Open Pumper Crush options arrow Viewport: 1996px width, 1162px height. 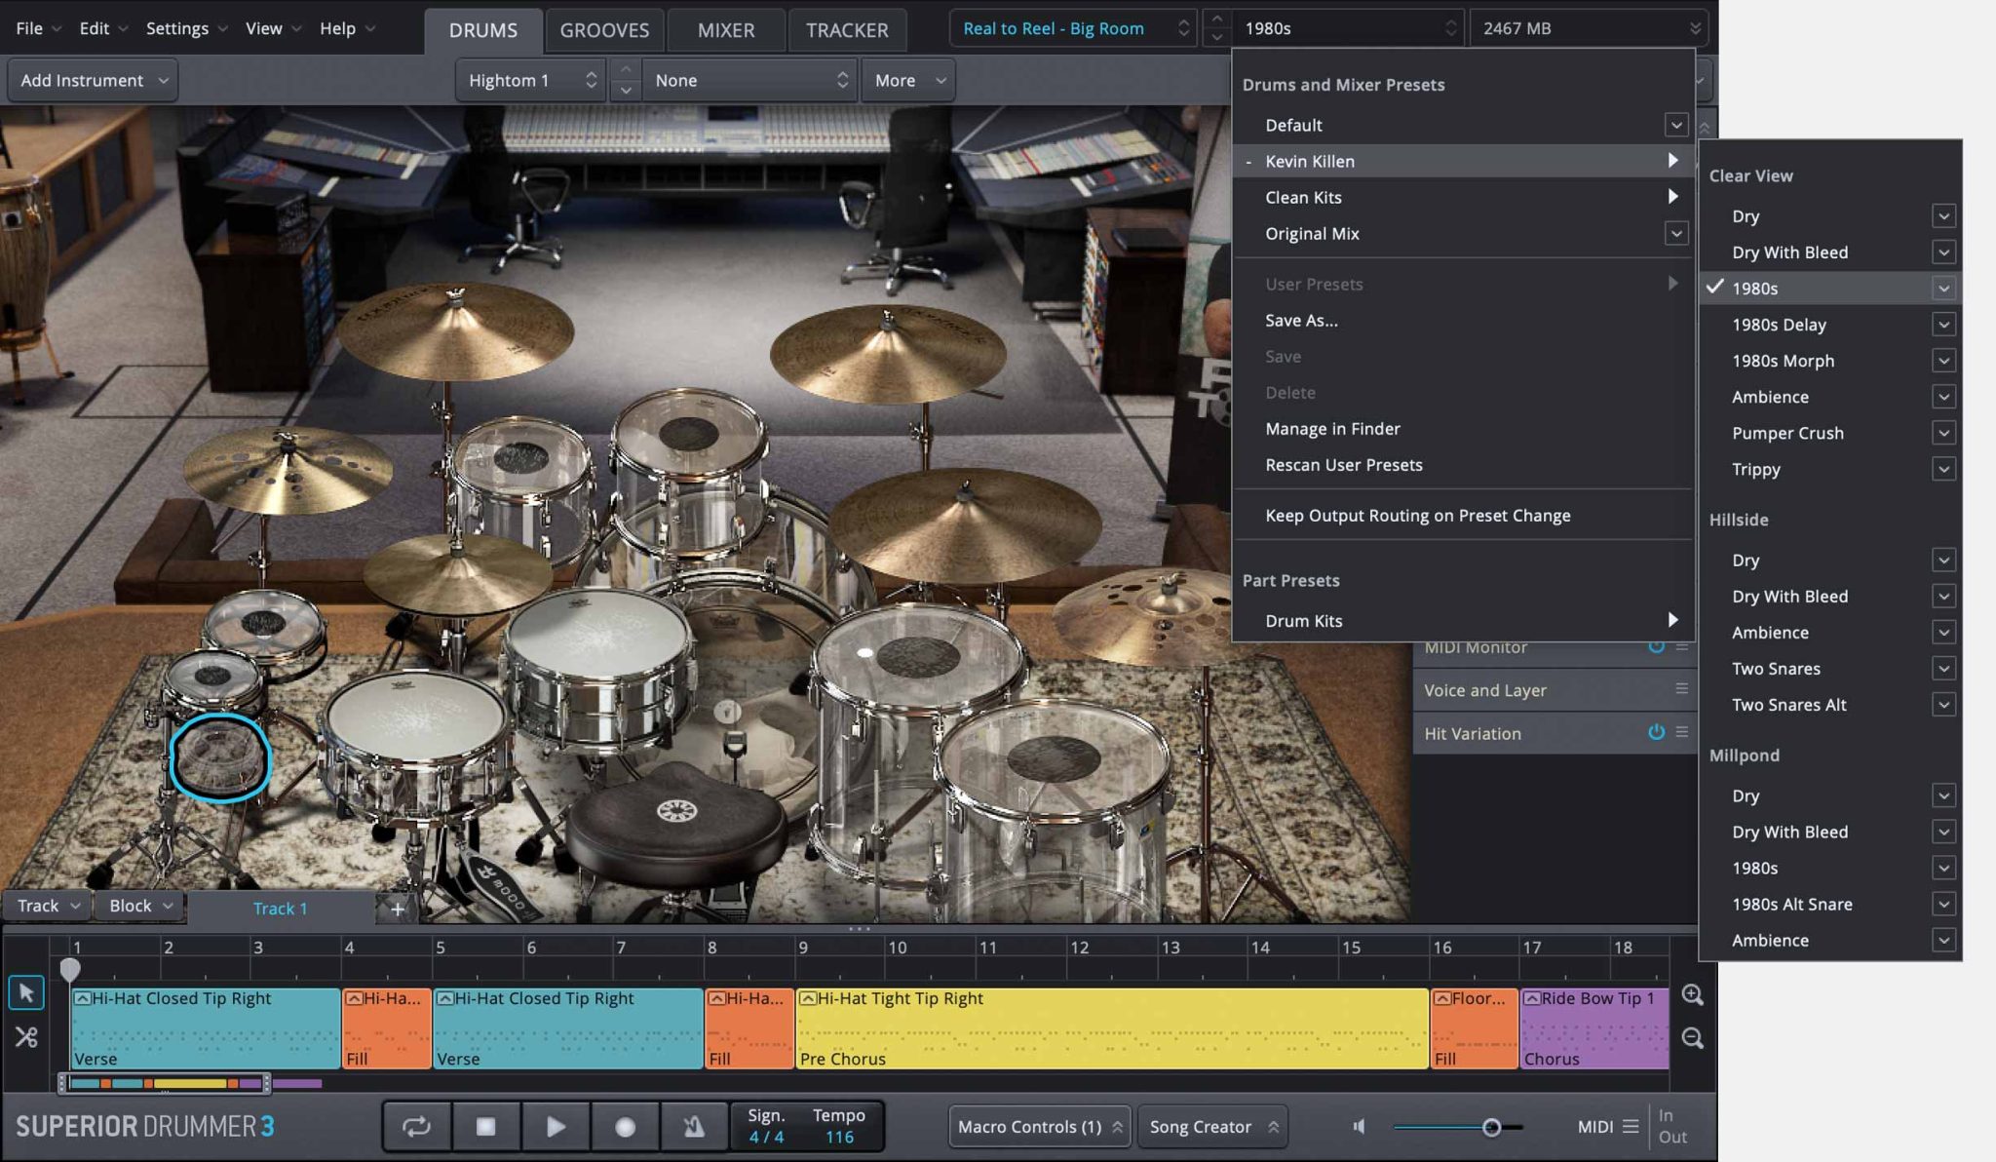(x=1943, y=433)
